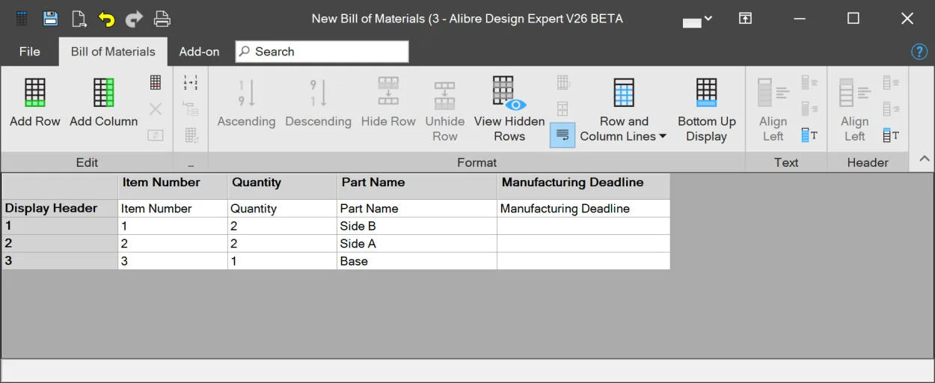Viewport: 935px width, 383px height.
Task: Click the Unhide Row icon
Action: pos(445,96)
